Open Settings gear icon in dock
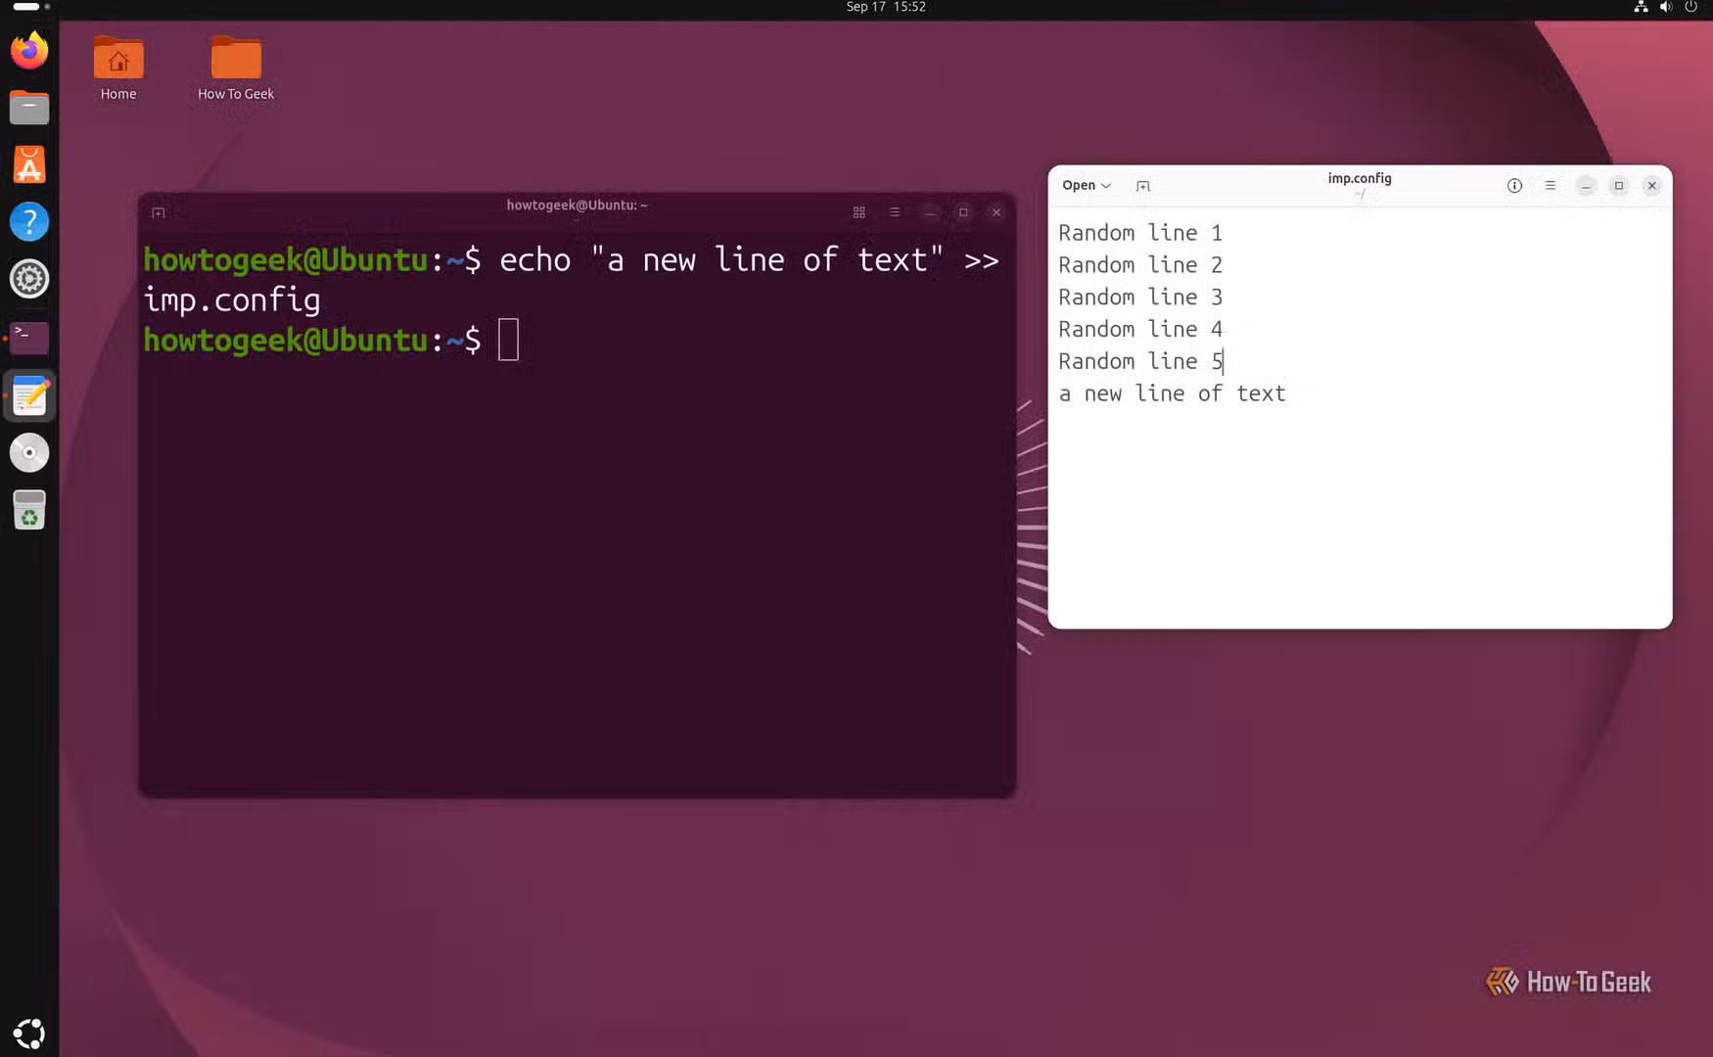1713x1057 pixels. click(29, 279)
